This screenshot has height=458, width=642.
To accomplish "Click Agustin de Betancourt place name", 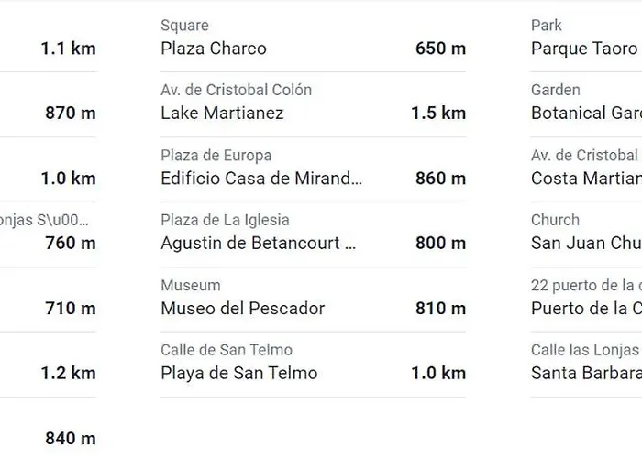I will point(259,244).
